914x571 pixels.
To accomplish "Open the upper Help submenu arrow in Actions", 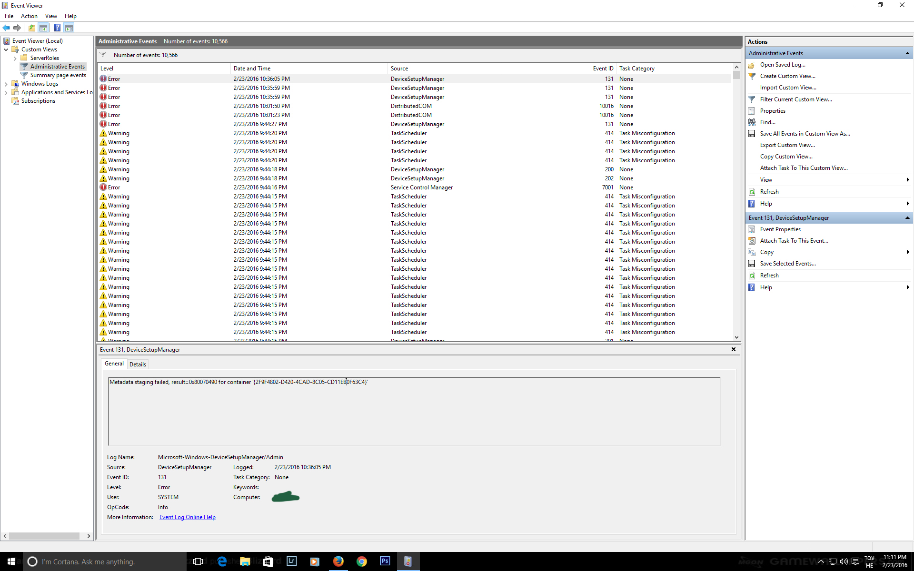I will tap(908, 204).
